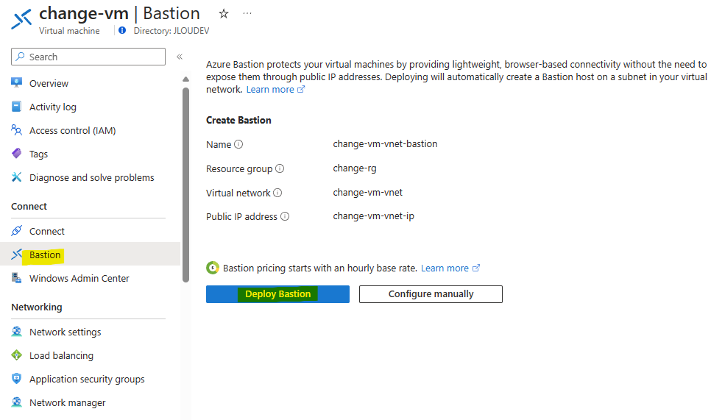Click the Access control people icon
Screen dimensions: 711x420
17,130
